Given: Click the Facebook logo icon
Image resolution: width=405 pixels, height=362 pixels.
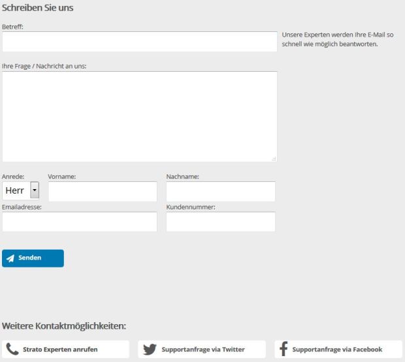Looking at the screenshot, I should (283, 349).
